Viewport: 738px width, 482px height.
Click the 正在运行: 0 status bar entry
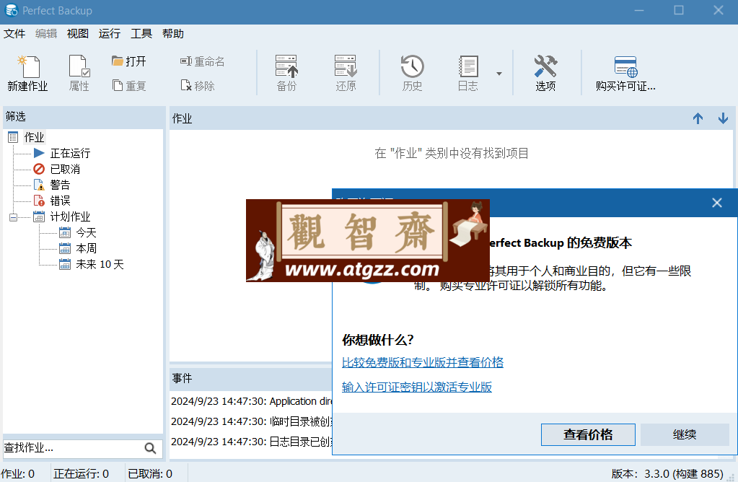(81, 473)
